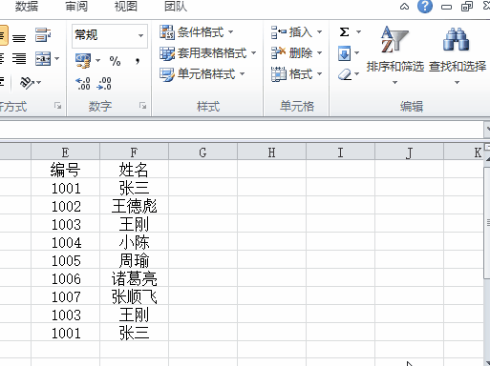
Task: Select the cell containing 1006
Action: click(x=65, y=278)
